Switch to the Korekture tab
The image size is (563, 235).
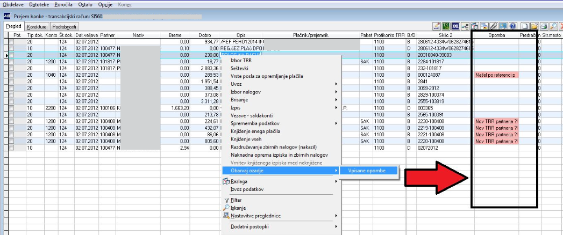tap(37, 27)
